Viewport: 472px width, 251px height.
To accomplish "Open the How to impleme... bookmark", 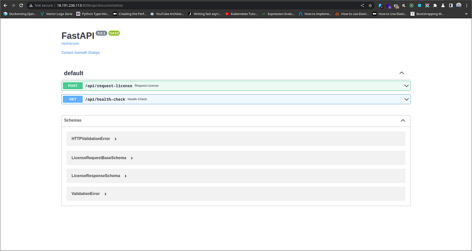I will pyautogui.click(x=315, y=14).
